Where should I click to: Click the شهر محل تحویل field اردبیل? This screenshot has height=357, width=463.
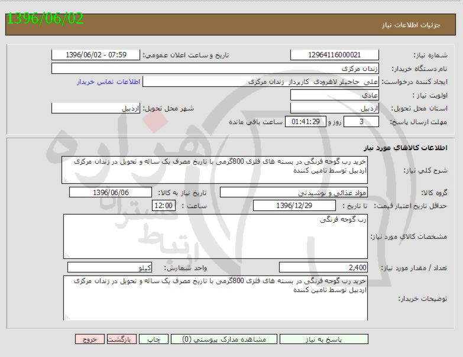[x=96, y=108]
